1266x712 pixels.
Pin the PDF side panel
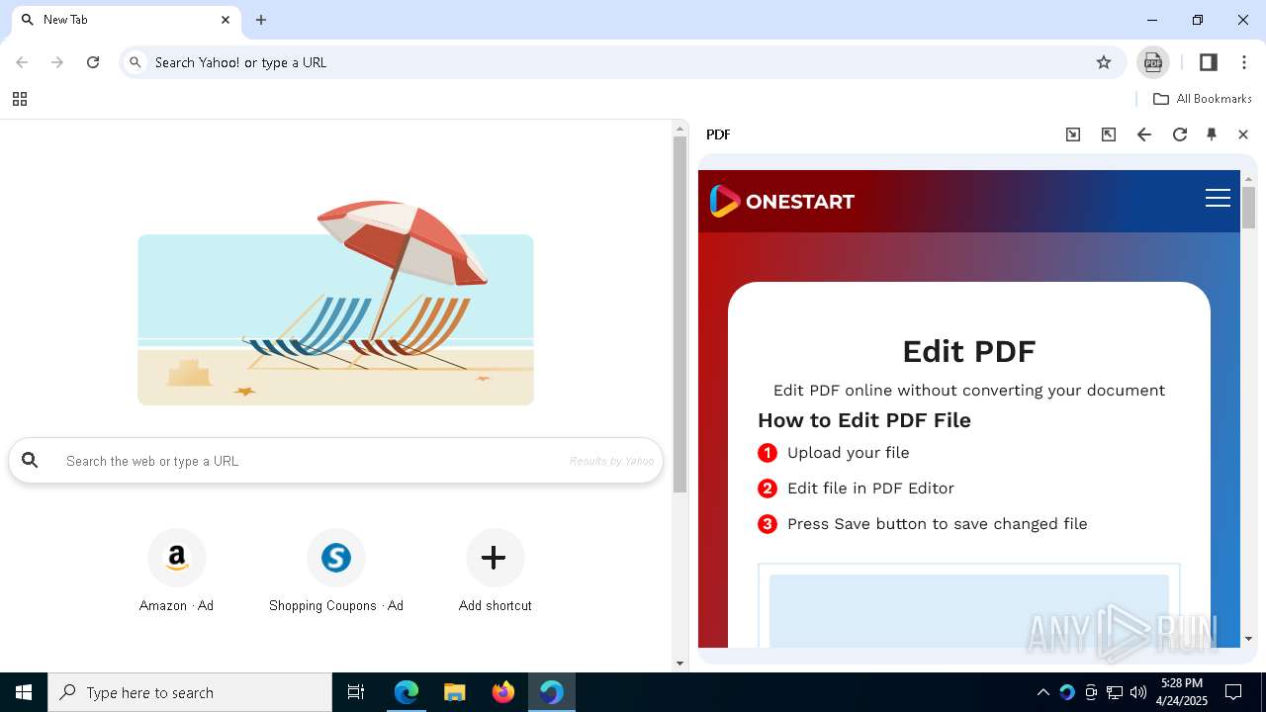1212,134
